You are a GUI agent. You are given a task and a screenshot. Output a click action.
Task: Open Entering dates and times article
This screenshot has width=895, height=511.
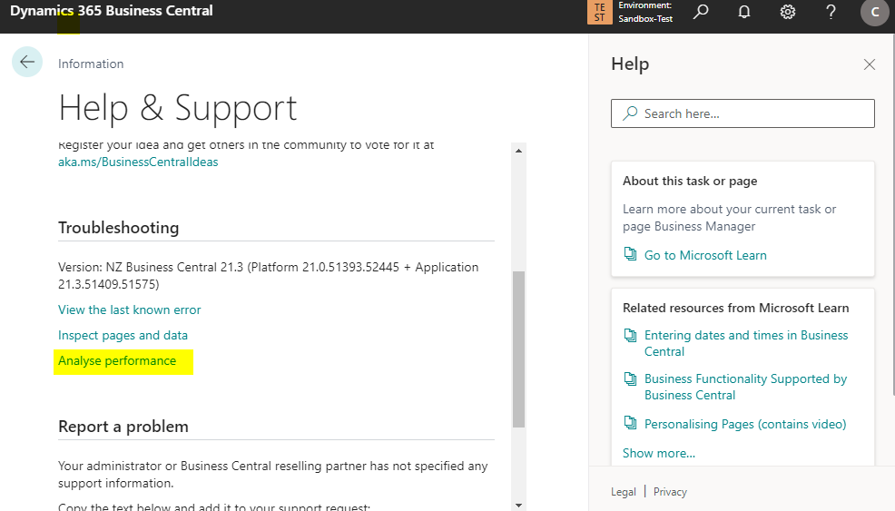(x=746, y=343)
